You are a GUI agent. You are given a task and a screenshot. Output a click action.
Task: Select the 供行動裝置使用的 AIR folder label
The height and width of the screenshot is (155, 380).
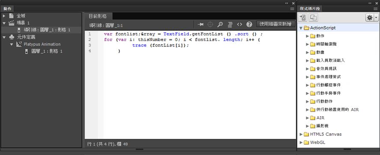click(338, 110)
